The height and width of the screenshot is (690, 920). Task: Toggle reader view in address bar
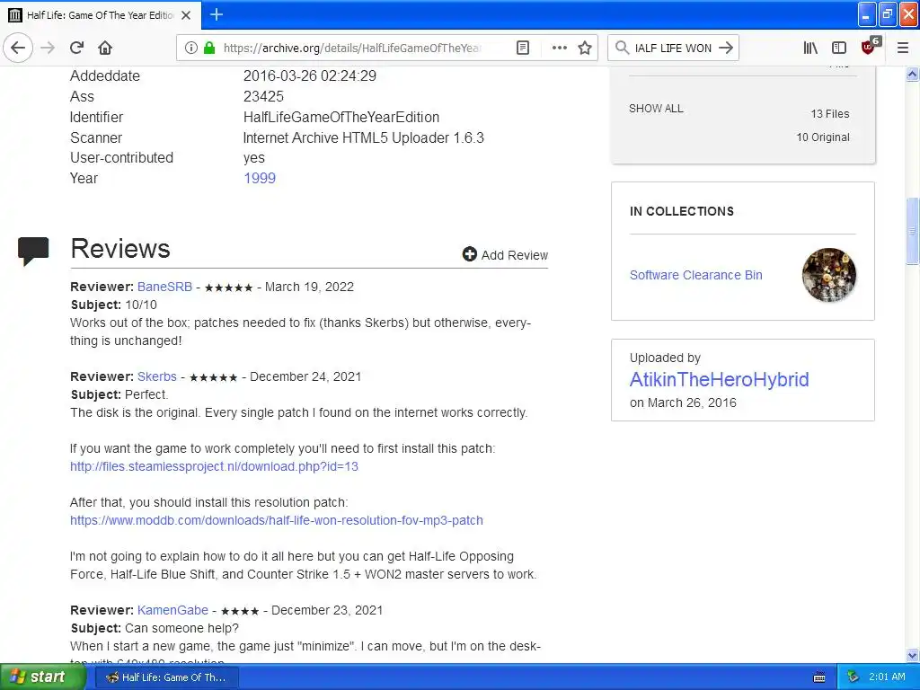[523, 49]
